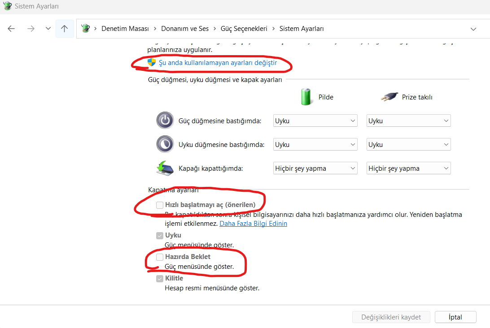Open 'Şu anda kullanılamayan ayarları değiştir' link
490x328 pixels.
(218, 63)
